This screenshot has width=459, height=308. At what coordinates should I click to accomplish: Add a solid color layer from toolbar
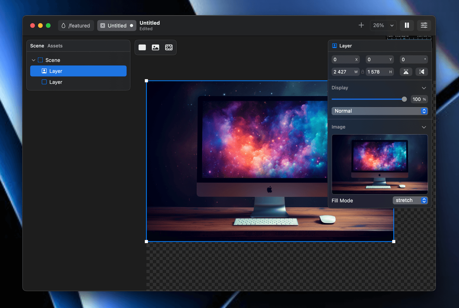[142, 47]
